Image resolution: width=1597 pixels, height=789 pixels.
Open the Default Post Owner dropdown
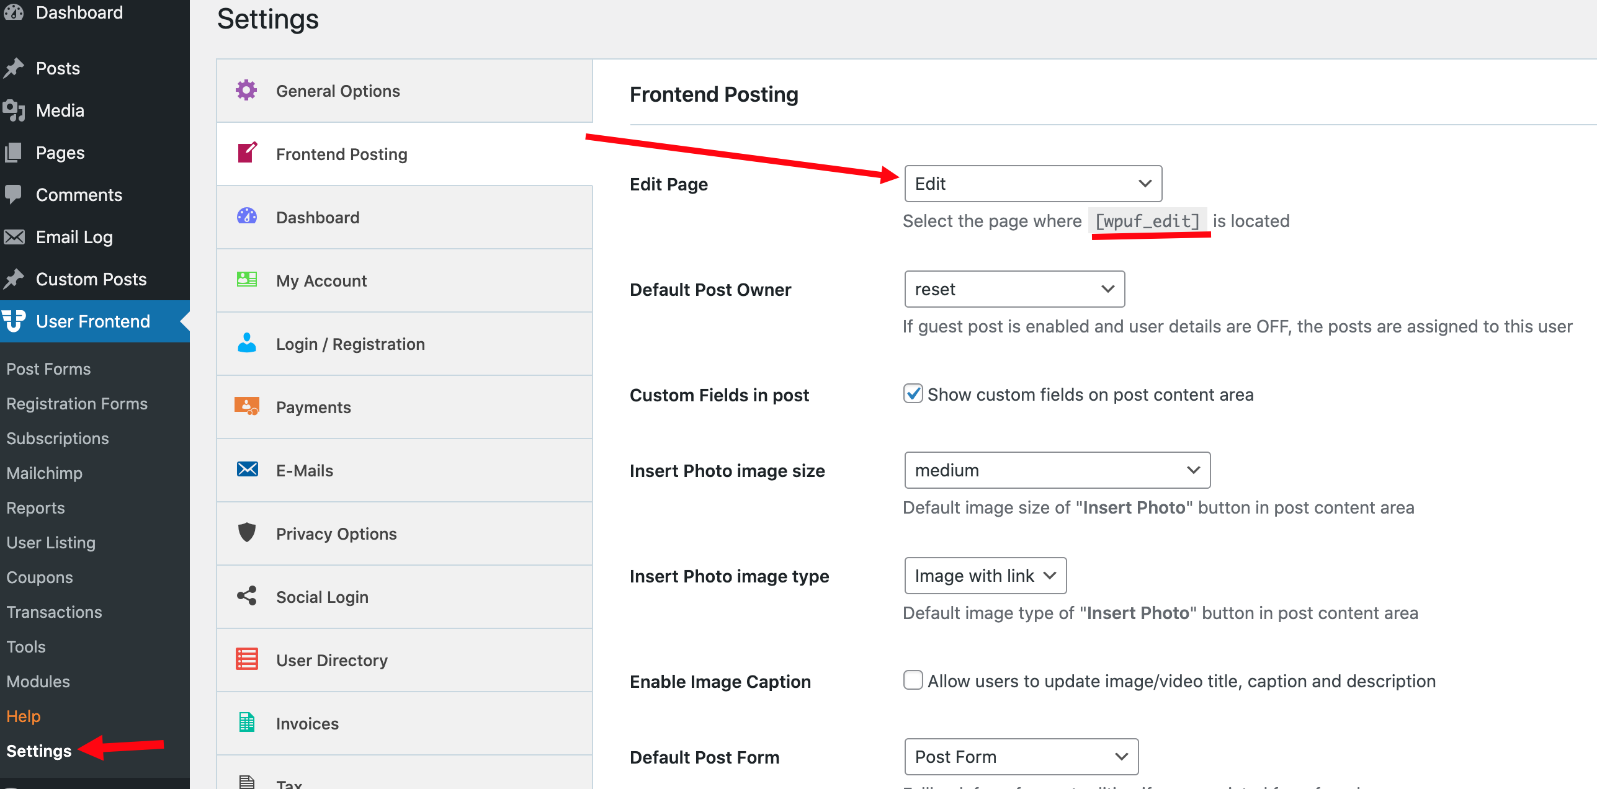point(1014,289)
